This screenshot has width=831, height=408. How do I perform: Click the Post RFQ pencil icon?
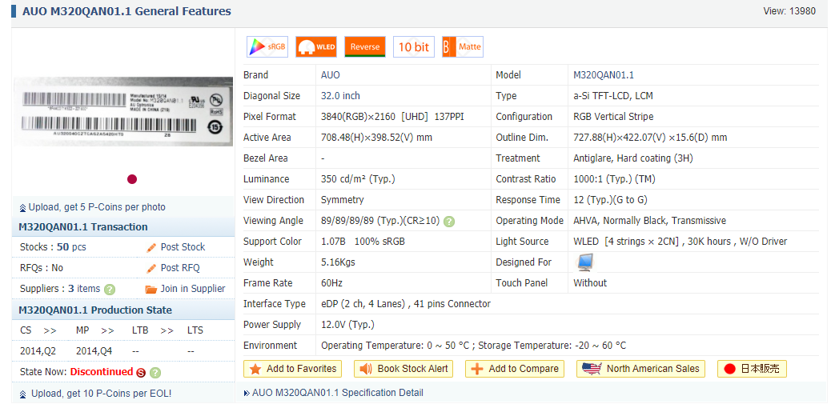[151, 268]
